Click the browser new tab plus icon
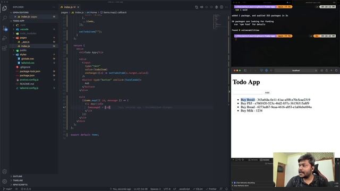 pyautogui.click(x=331, y=71)
